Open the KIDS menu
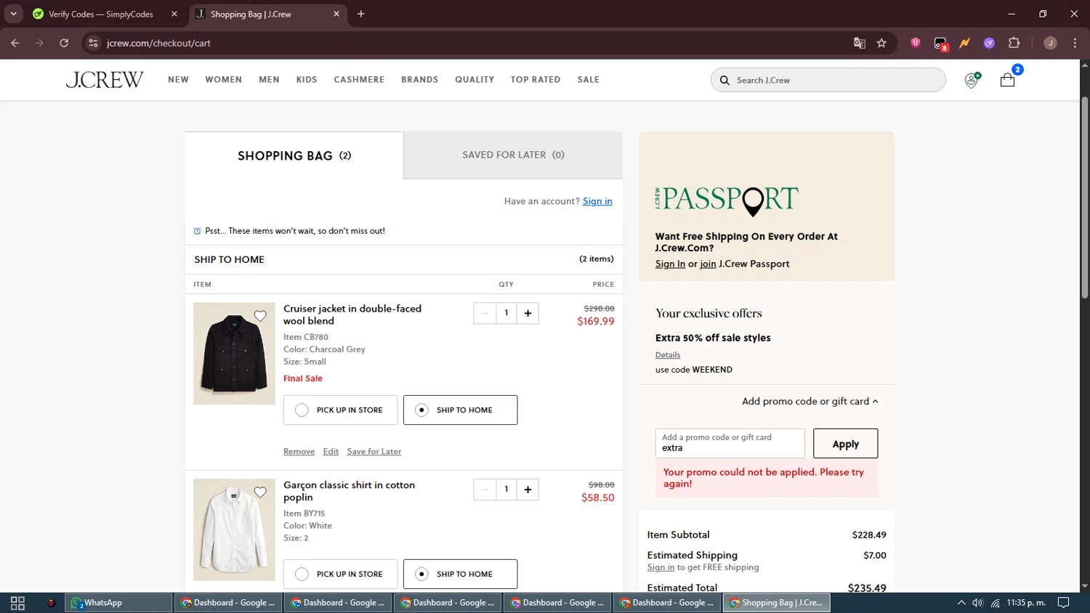This screenshot has height=613, width=1090. tap(307, 80)
